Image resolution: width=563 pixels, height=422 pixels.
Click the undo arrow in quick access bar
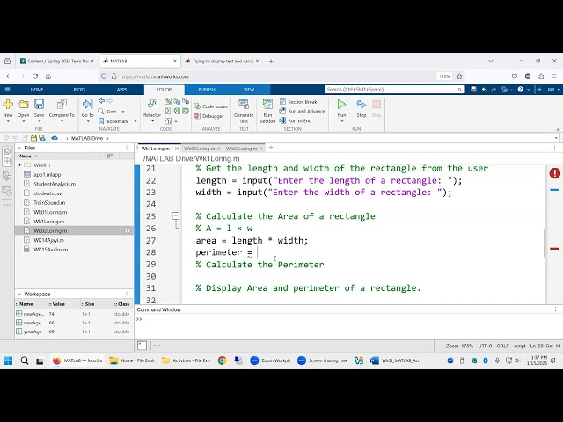tap(484, 90)
